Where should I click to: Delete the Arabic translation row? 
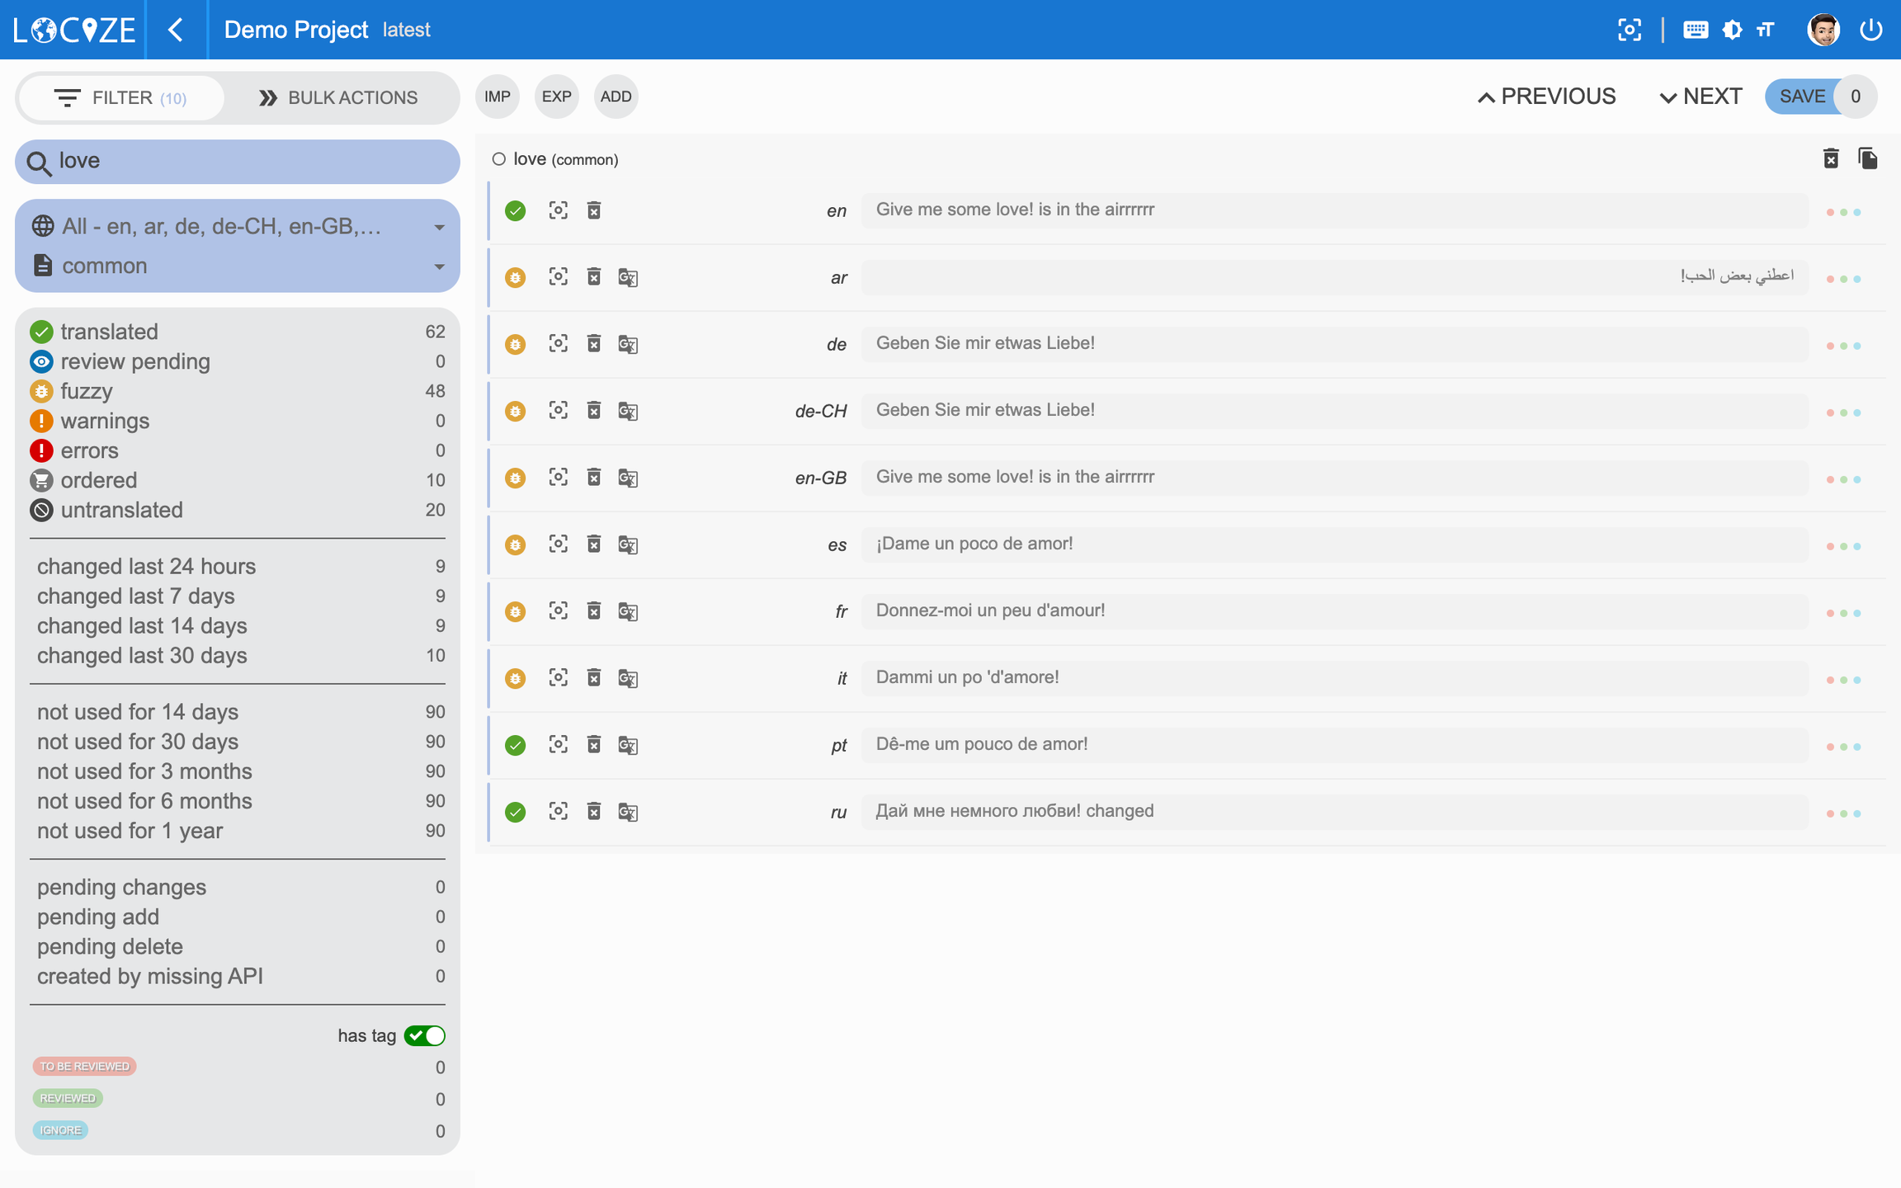[593, 276]
